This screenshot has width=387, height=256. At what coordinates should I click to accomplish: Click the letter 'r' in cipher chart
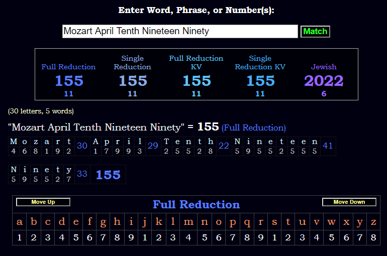tap(261, 222)
